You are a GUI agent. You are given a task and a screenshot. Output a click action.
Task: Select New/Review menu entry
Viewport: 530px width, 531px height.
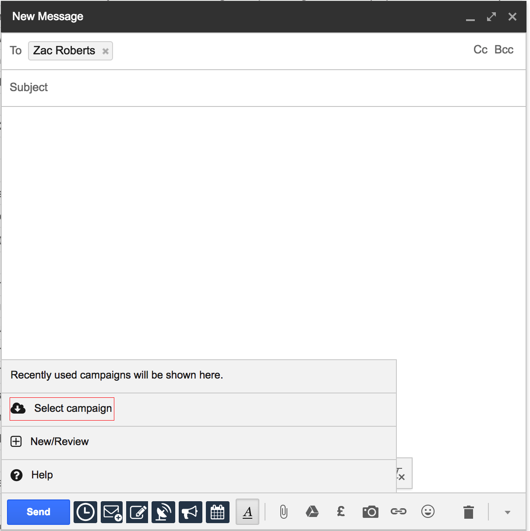point(59,442)
